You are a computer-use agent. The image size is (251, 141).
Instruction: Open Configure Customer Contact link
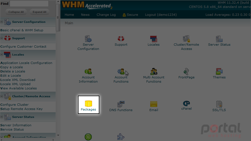coord(23,47)
